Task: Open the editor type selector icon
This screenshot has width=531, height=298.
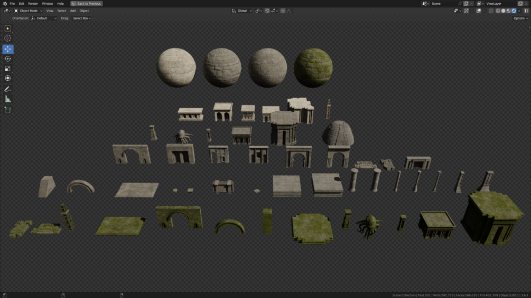Action: point(7,11)
